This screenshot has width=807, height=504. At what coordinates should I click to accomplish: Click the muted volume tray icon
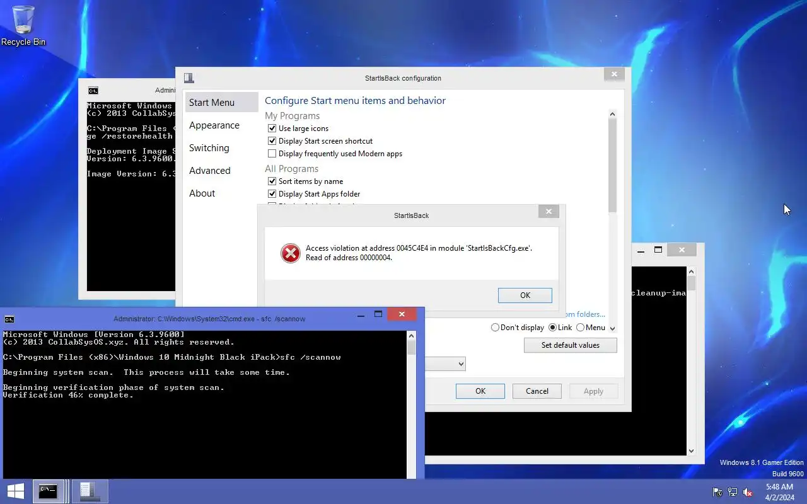point(748,492)
